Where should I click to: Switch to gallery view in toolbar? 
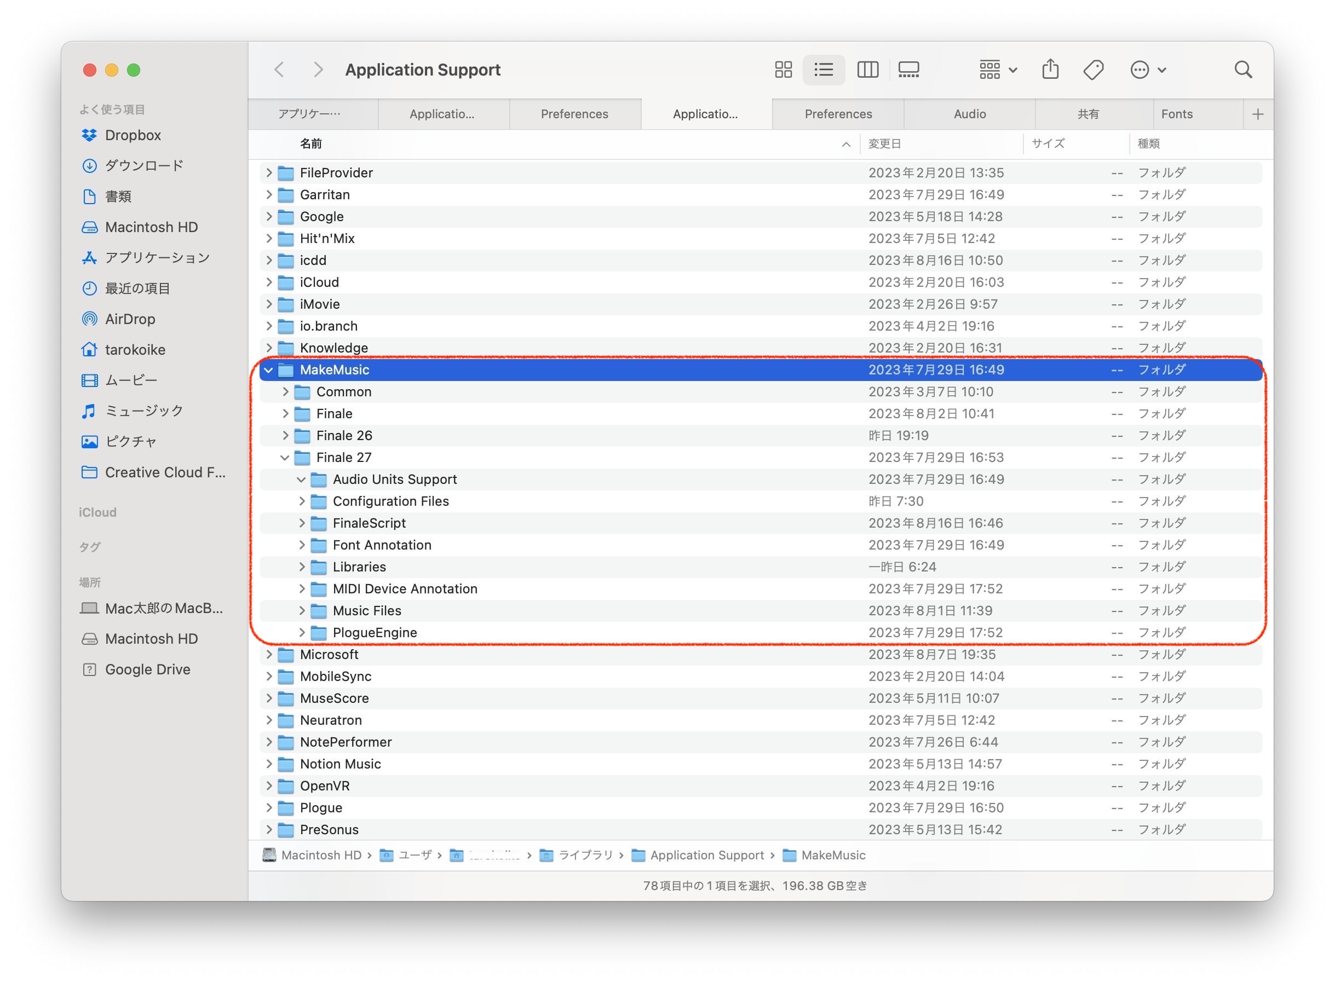pyautogui.click(x=908, y=70)
